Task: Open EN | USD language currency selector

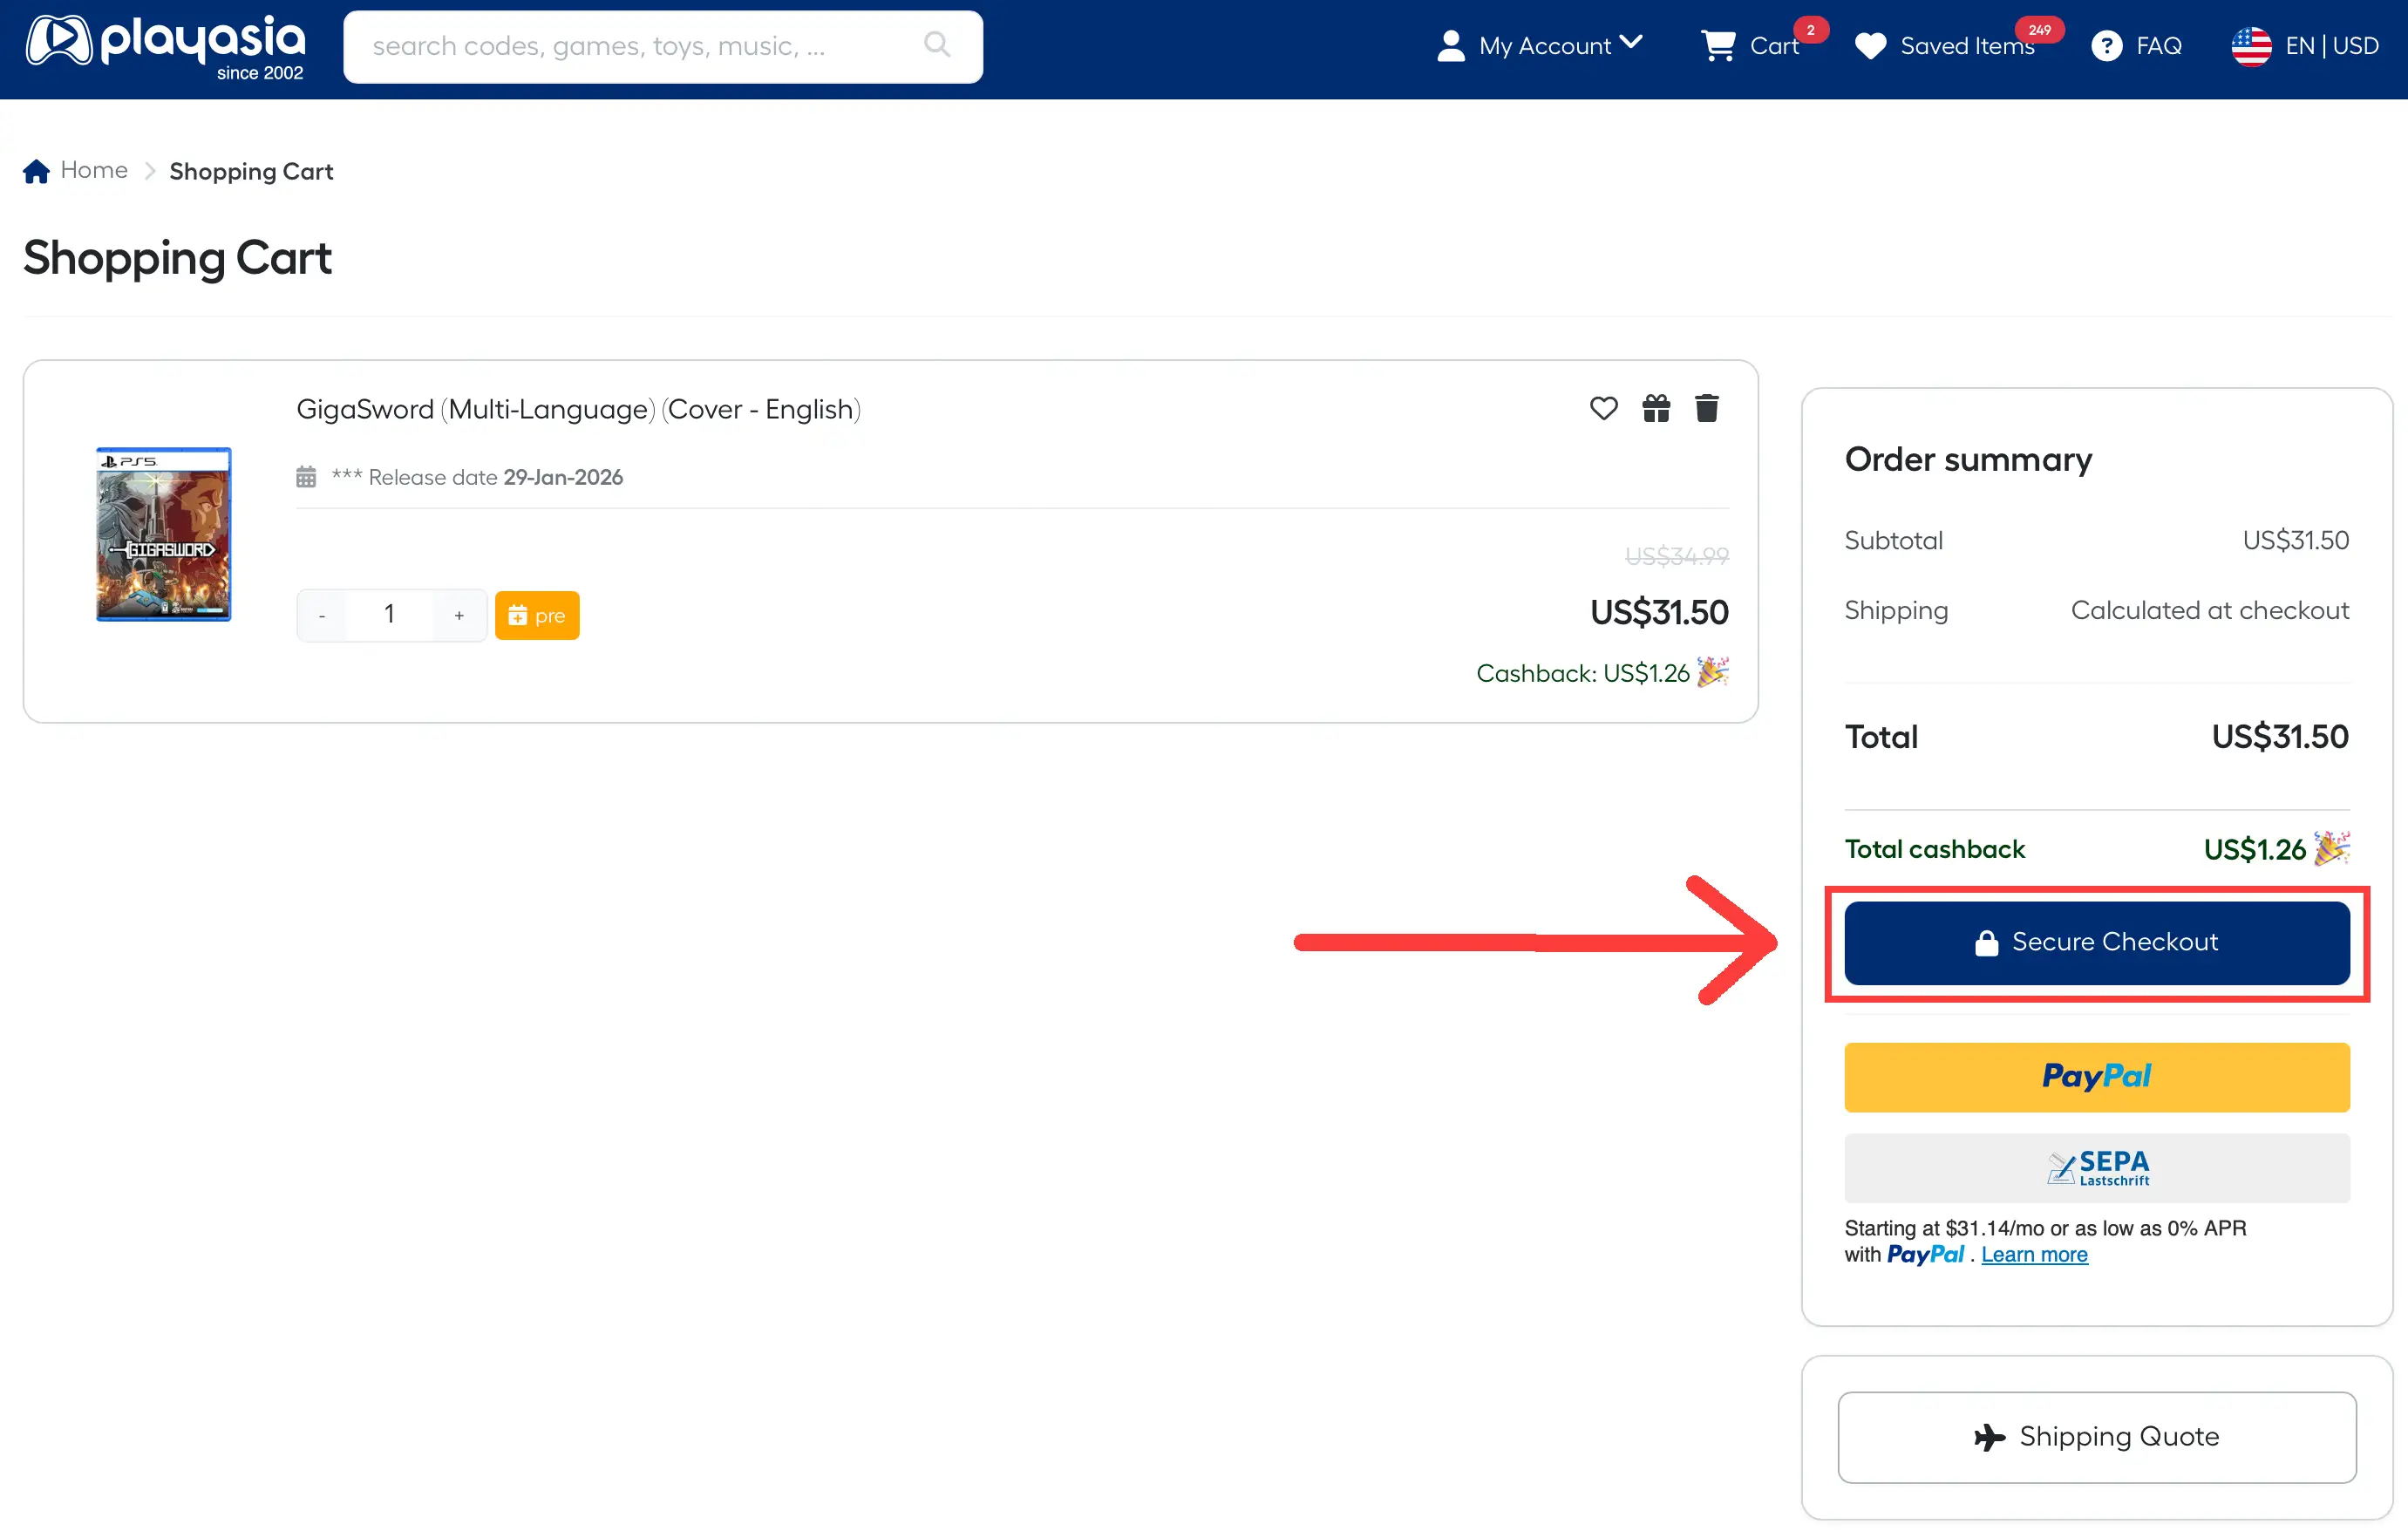Action: (x=2305, y=46)
